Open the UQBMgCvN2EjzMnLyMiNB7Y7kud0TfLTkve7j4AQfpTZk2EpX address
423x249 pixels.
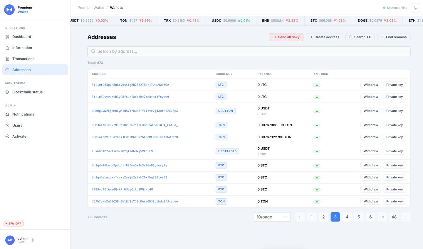point(135,111)
